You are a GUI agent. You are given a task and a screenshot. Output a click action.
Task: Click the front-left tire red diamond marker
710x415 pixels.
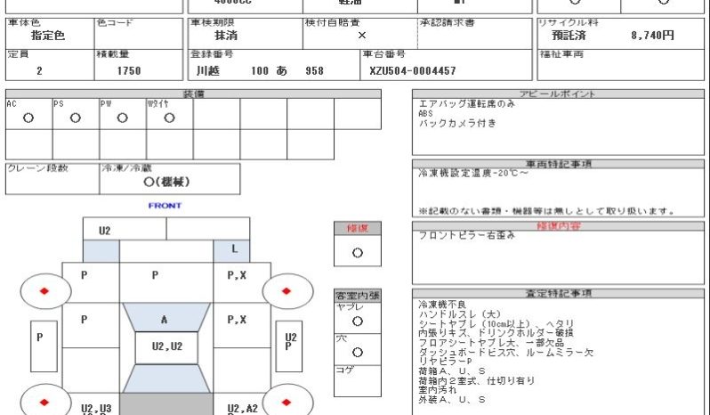pos(44,291)
